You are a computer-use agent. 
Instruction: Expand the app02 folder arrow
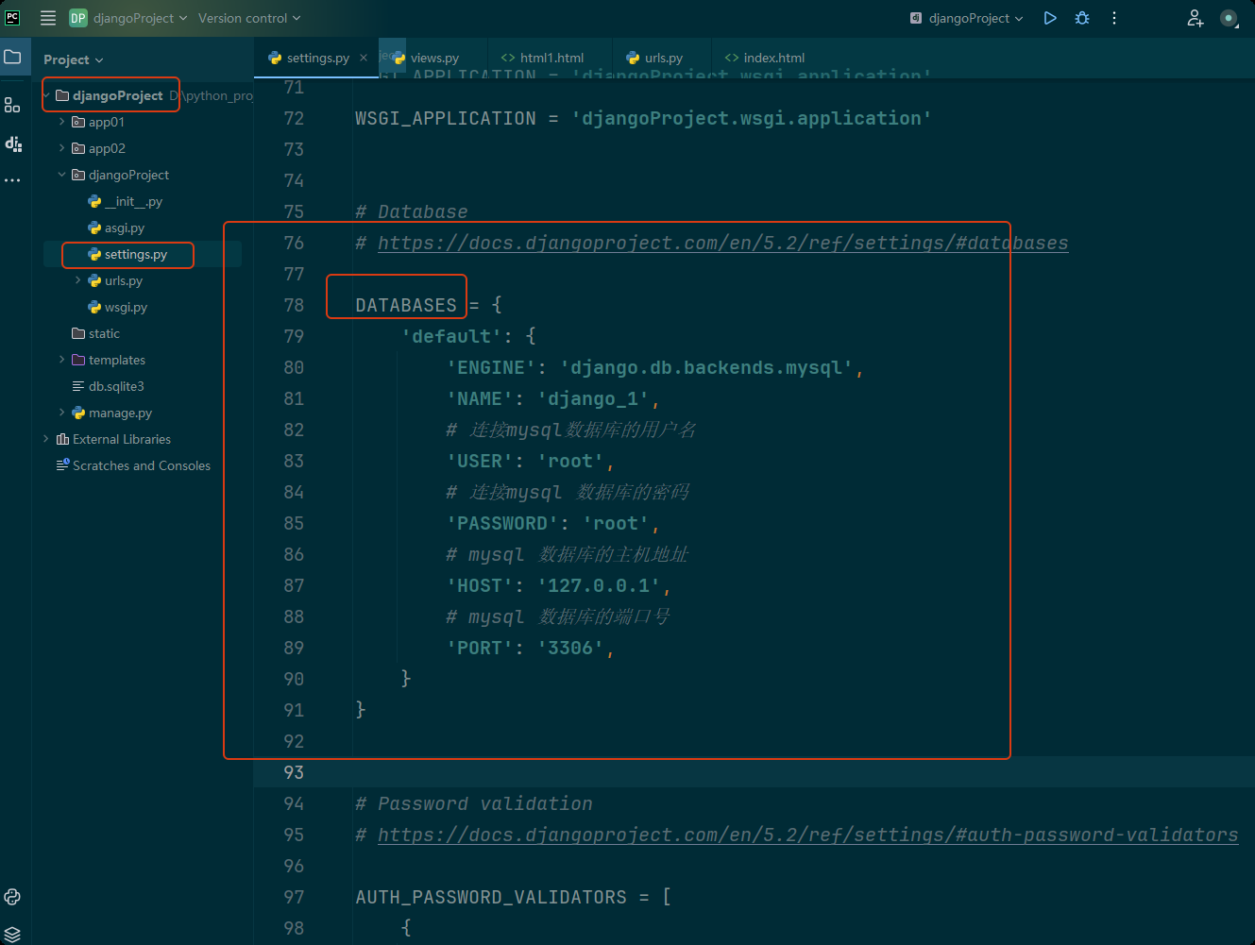62,148
